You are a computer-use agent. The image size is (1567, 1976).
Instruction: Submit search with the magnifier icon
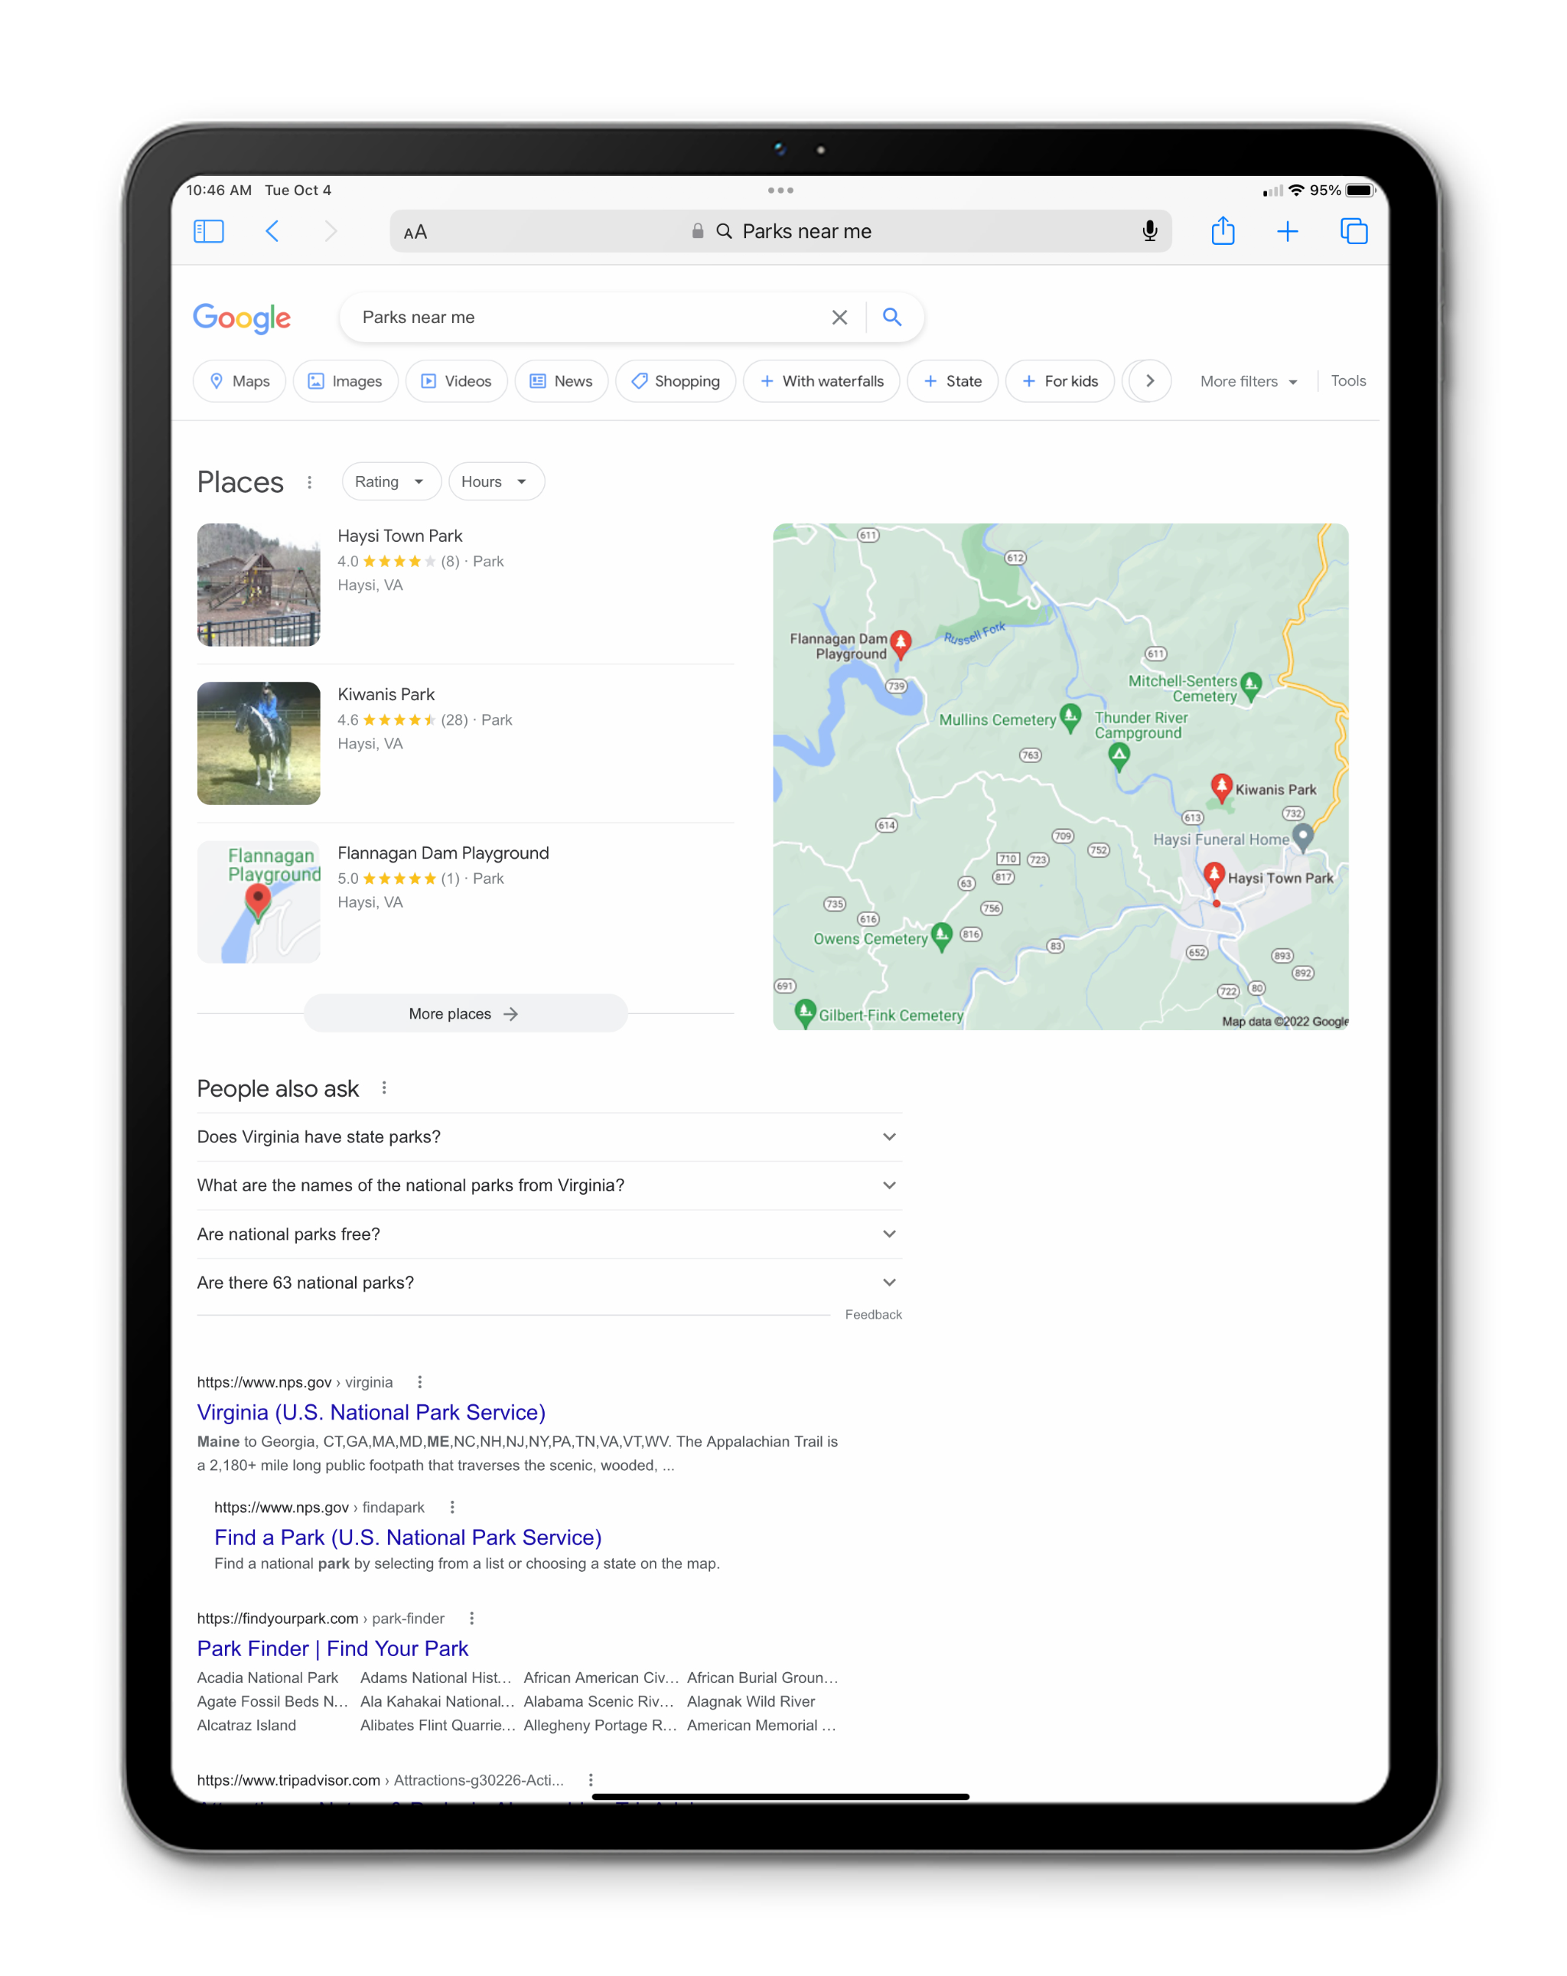(891, 317)
